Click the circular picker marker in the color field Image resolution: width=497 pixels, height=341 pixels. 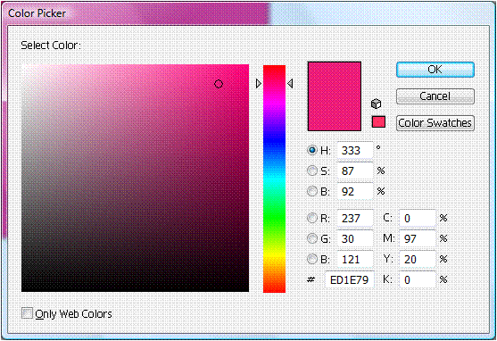coord(219,84)
